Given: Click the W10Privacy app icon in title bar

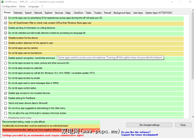Looking at the screenshot, I should coord(3,2).
